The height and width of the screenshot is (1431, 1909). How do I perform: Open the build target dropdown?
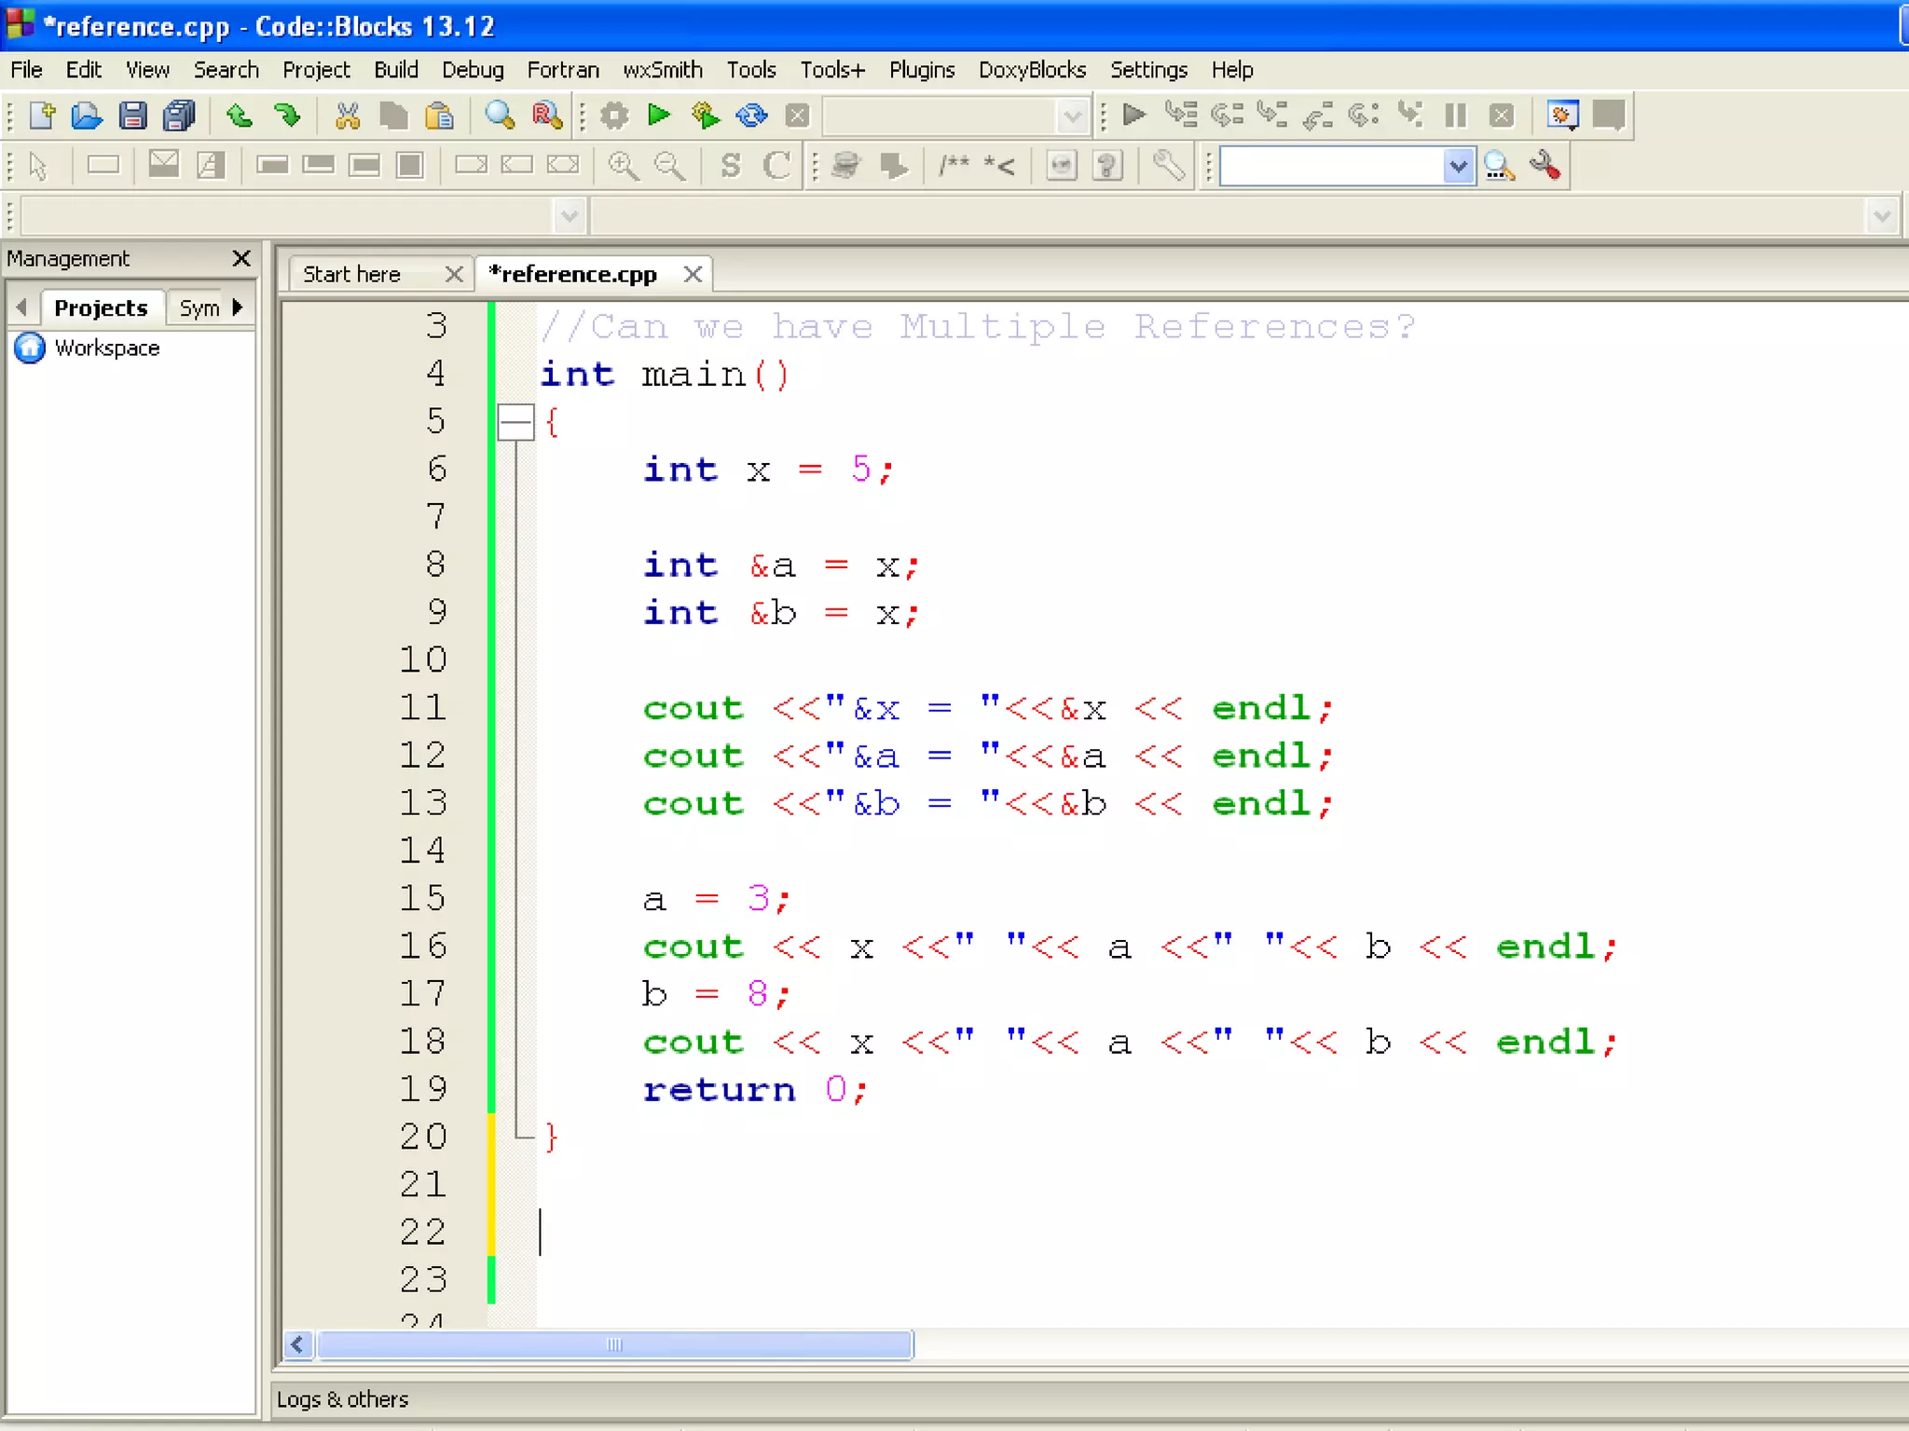click(1072, 116)
